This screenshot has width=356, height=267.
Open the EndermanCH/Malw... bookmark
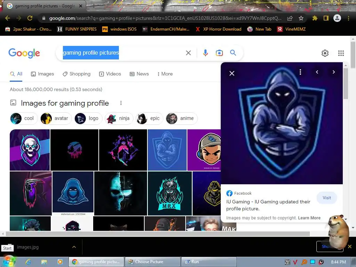166,29
